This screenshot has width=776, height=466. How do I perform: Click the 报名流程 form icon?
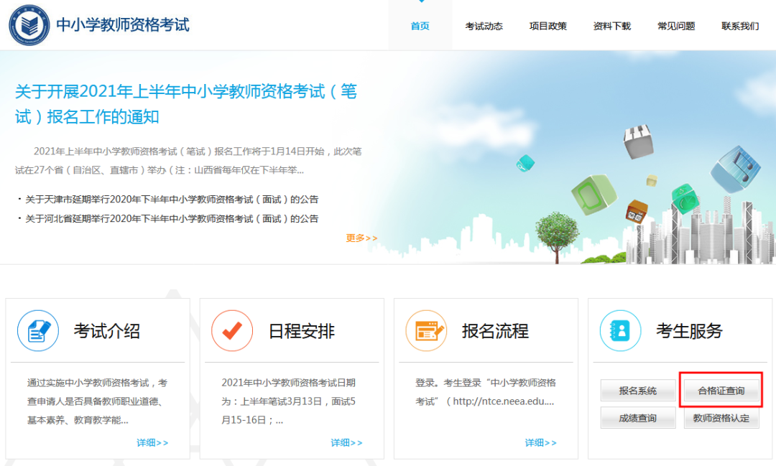point(426,330)
